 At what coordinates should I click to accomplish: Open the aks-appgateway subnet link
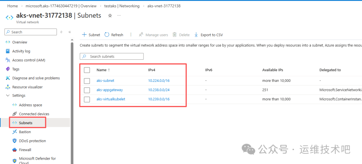[x=110, y=90]
